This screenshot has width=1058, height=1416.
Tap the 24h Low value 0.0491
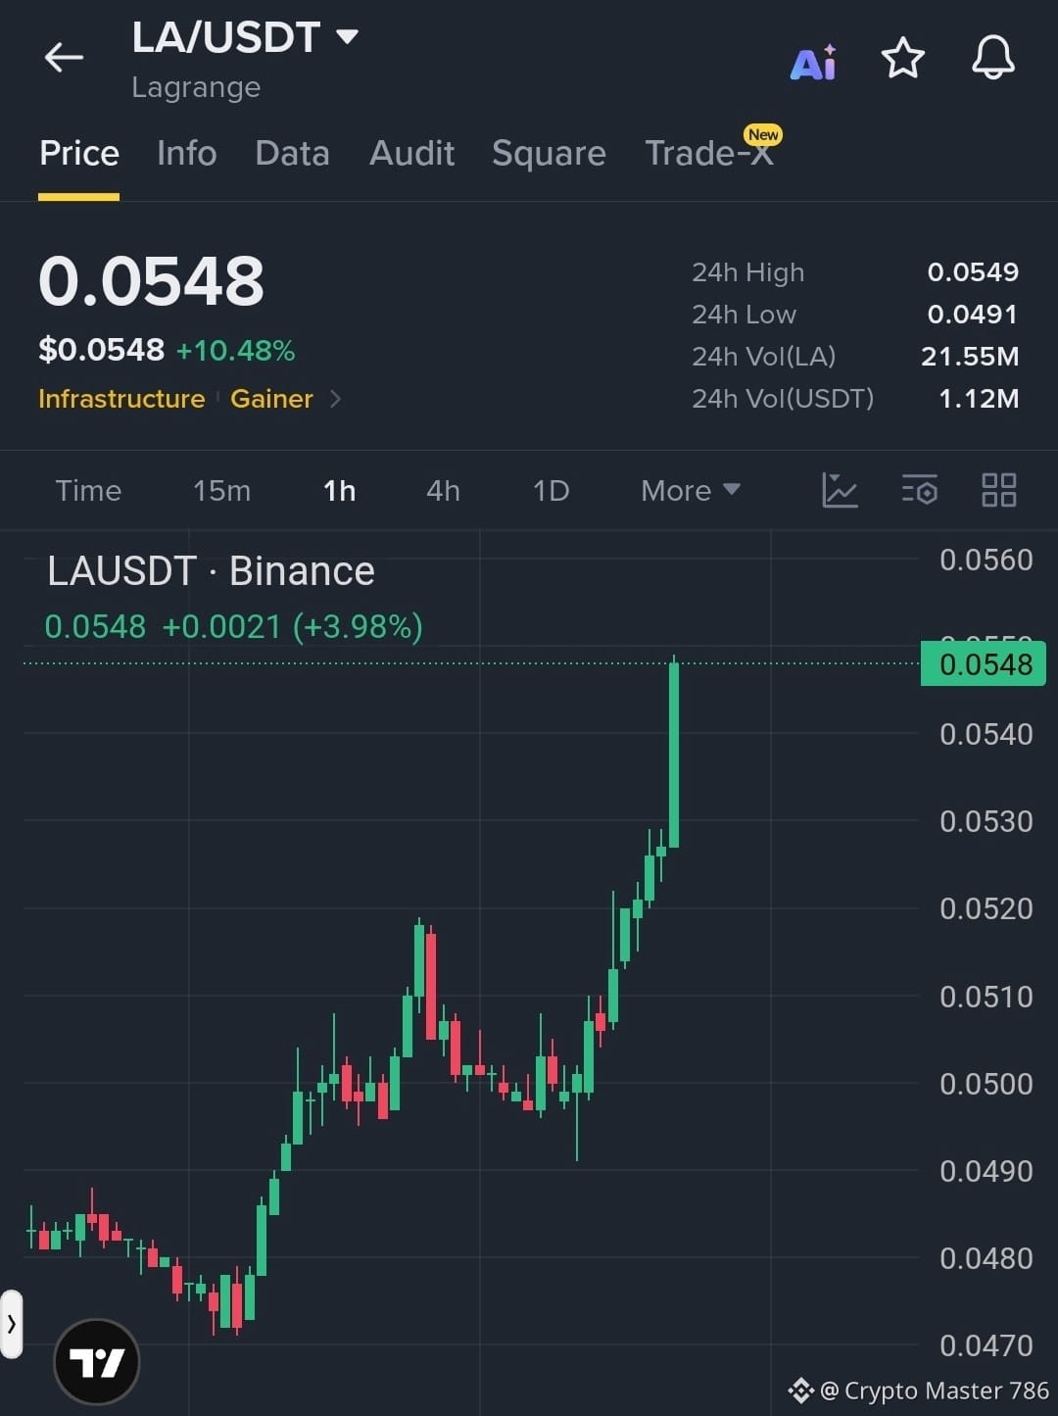point(973,315)
